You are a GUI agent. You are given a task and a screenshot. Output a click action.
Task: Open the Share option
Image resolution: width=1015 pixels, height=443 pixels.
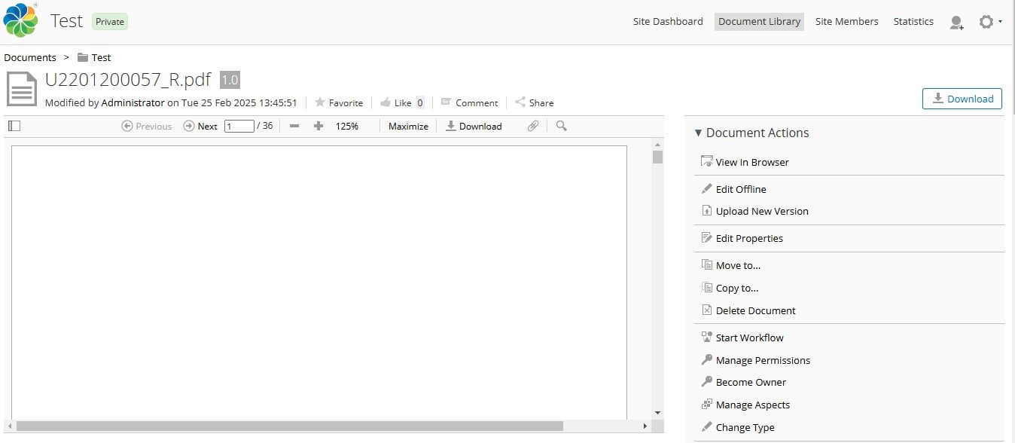[x=534, y=102]
